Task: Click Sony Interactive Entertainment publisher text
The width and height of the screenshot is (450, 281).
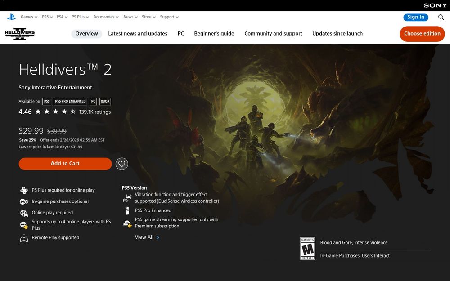Action: pyautogui.click(x=55, y=88)
